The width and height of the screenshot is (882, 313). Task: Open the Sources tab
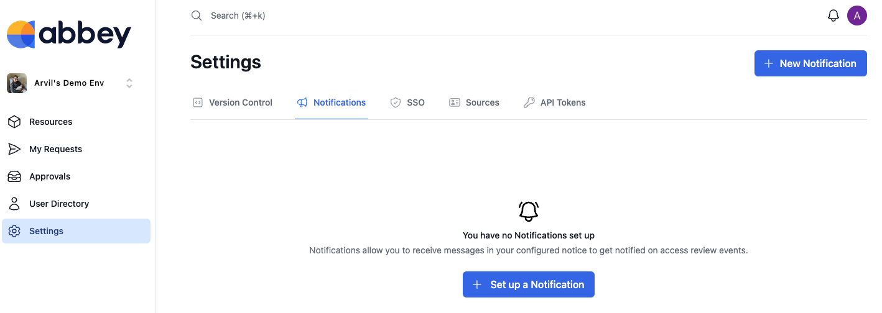474,102
